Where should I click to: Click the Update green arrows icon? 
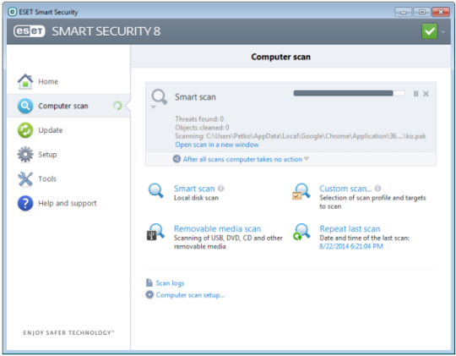(x=25, y=130)
